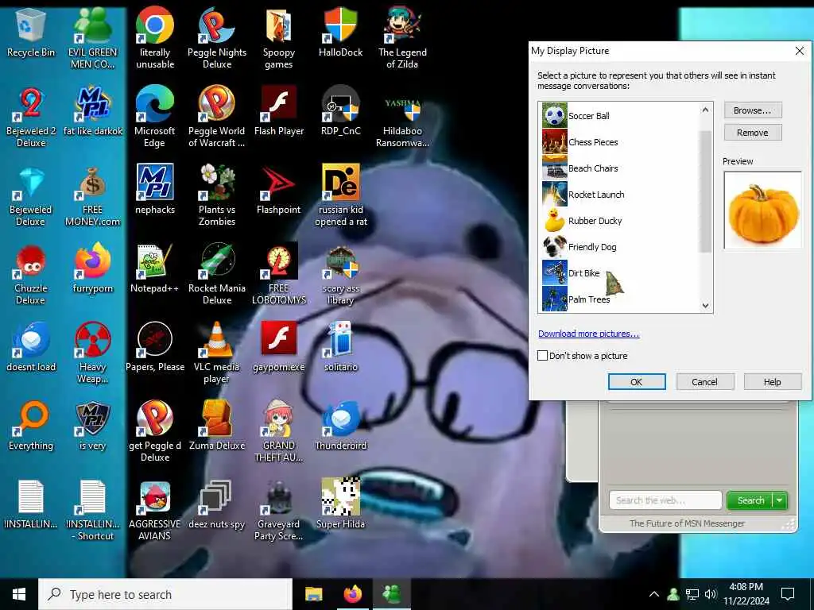This screenshot has height=610, width=814.
Task: Check the Don't show a picture box
Action: point(542,356)
